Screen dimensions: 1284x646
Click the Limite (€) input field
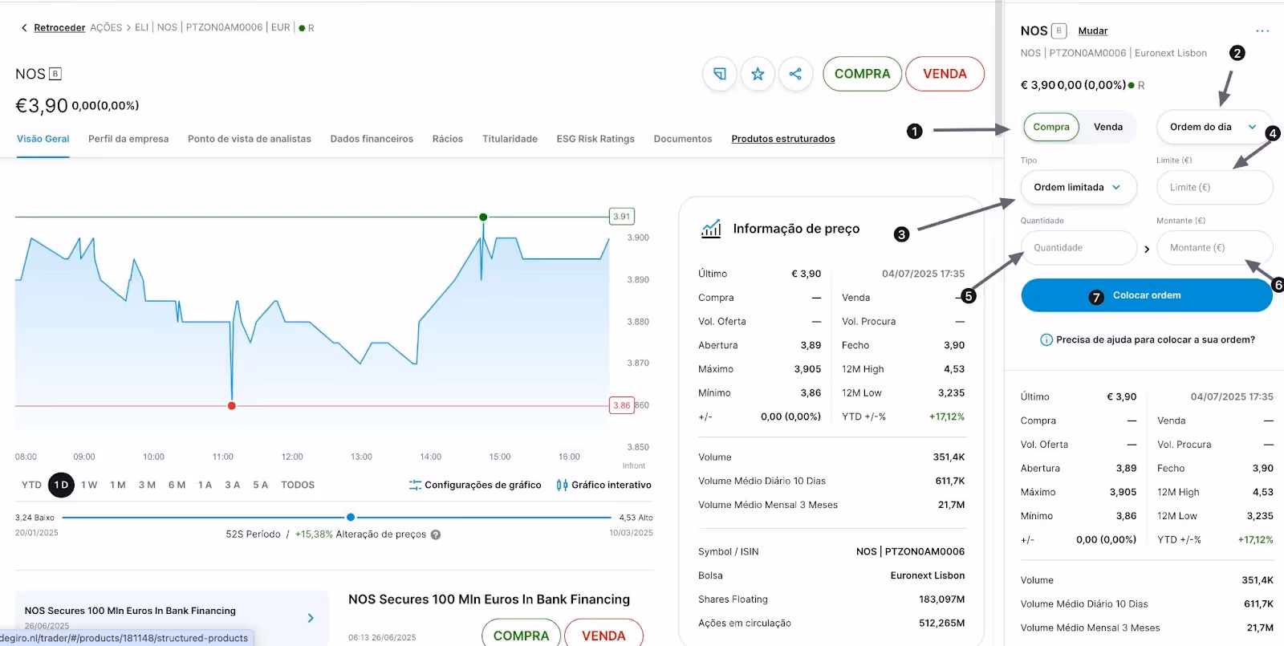(1214, 188)
